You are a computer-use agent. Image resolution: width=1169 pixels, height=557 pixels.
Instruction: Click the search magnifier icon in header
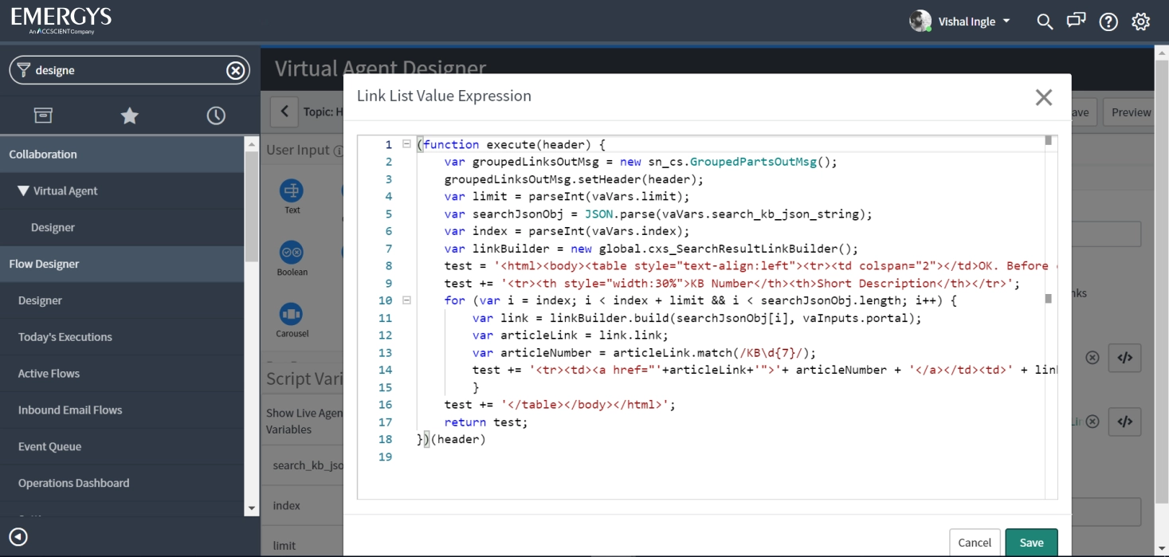(1045, 22)
